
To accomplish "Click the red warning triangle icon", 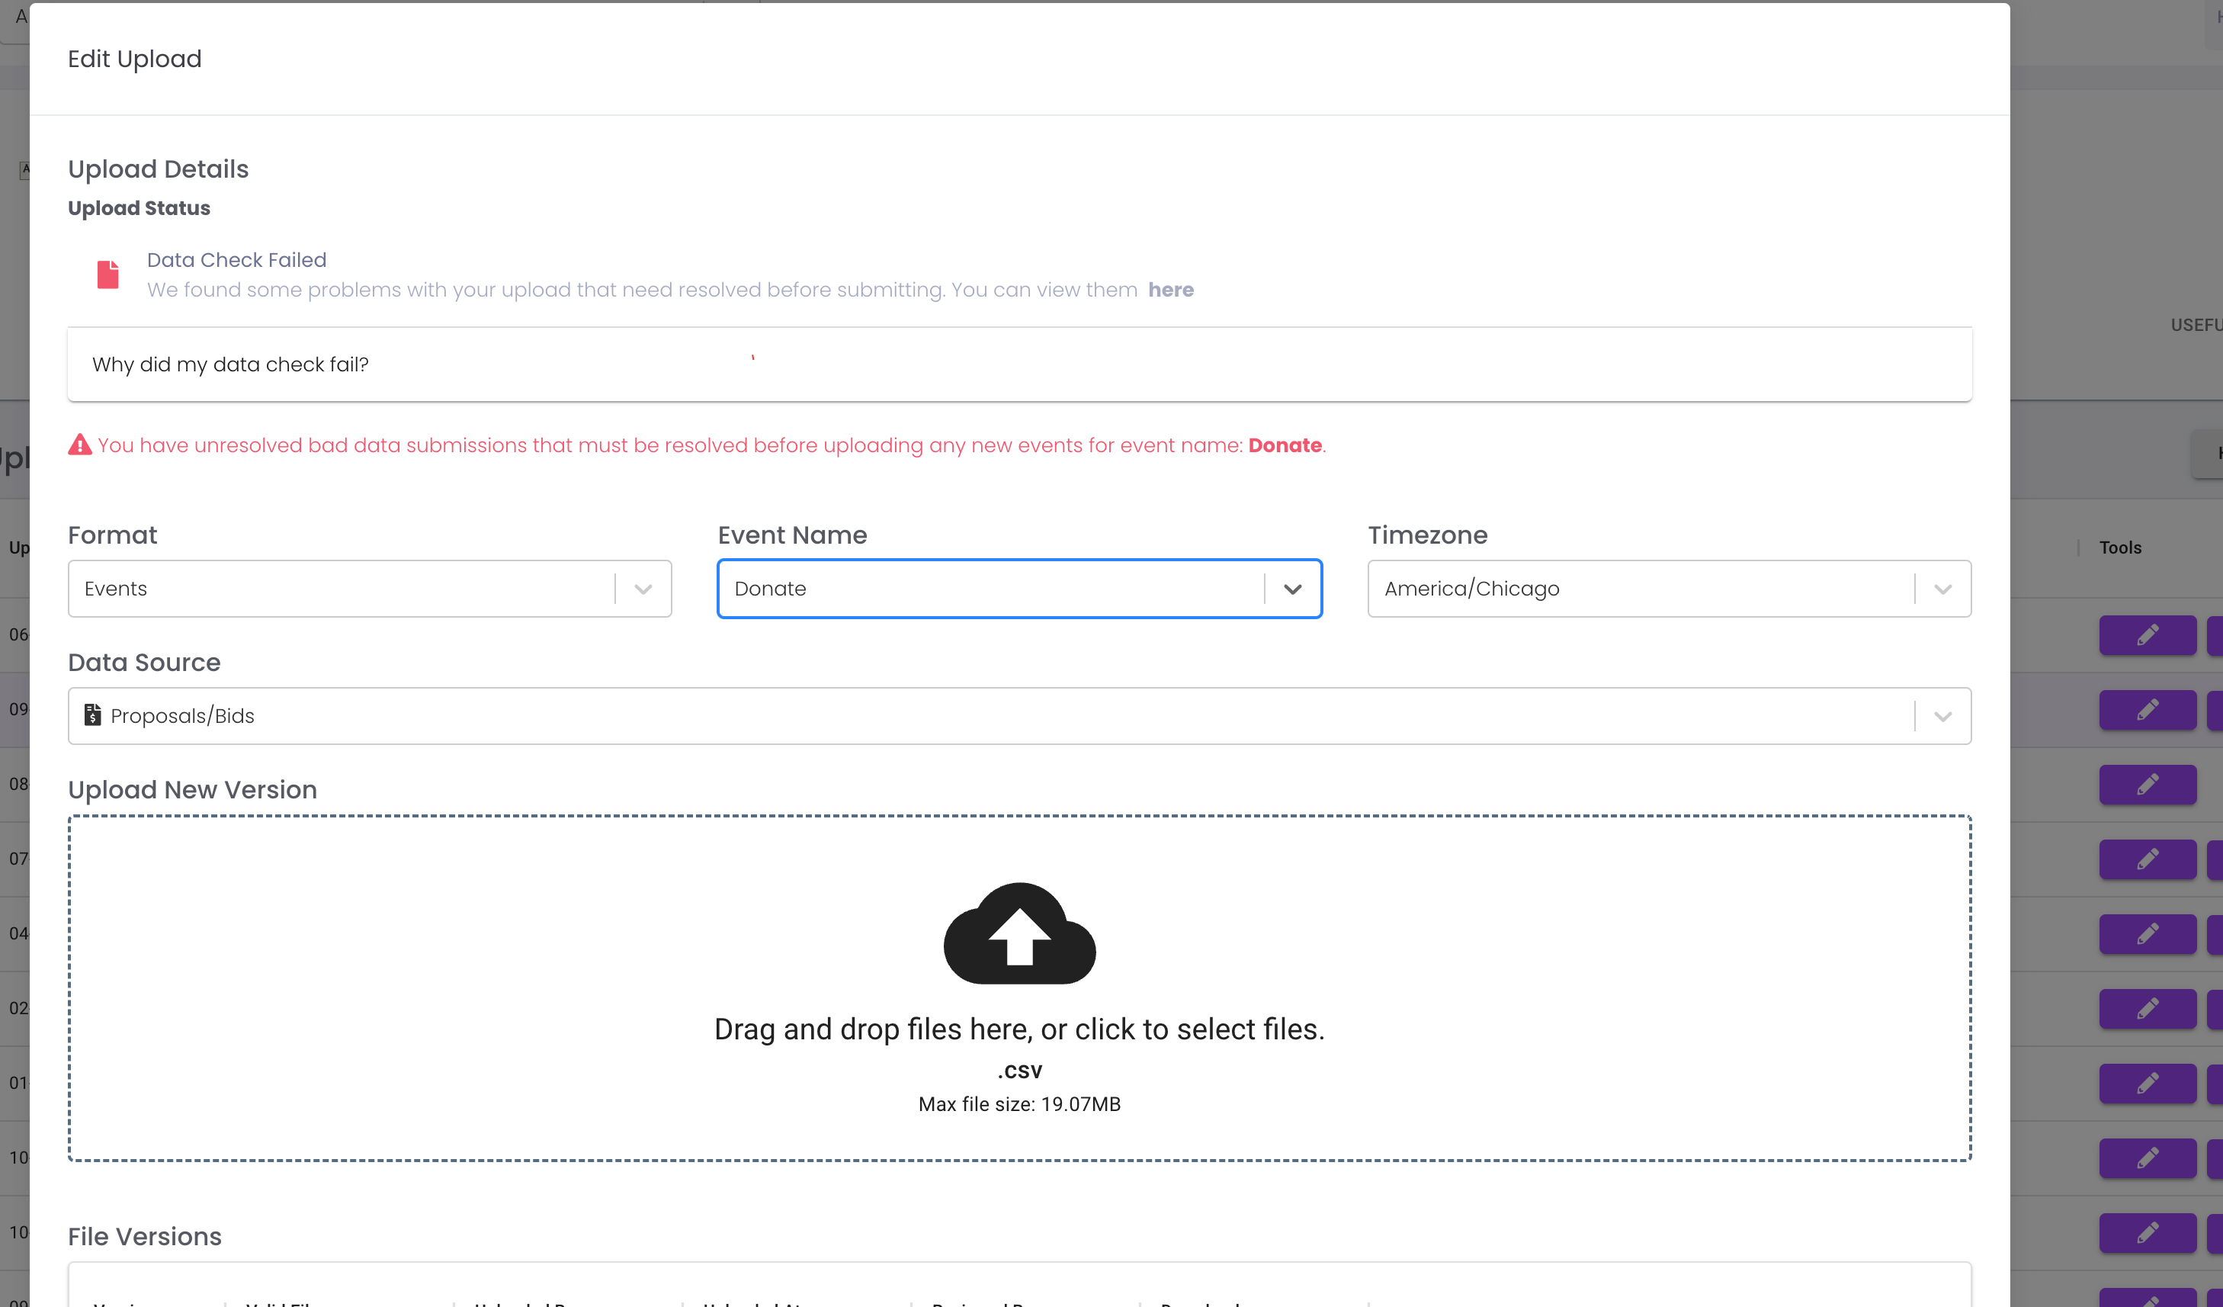I will [79, 445].
